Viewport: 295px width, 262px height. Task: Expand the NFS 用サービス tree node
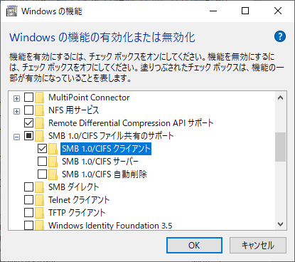tap(16, 111)
